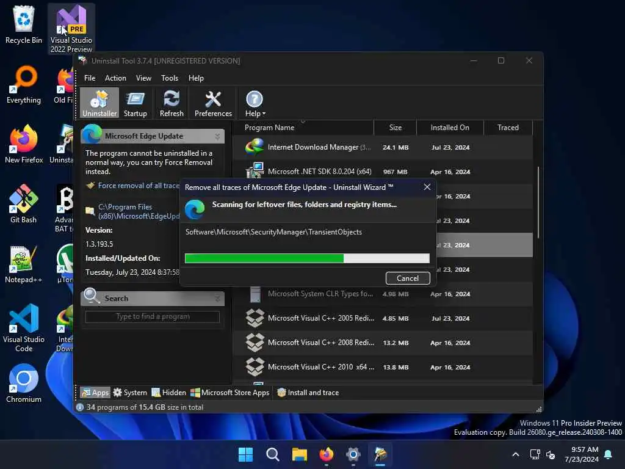Open the Git Bash desktop shortcut
This screenshot has width=625, height=469.
point(24,204)
